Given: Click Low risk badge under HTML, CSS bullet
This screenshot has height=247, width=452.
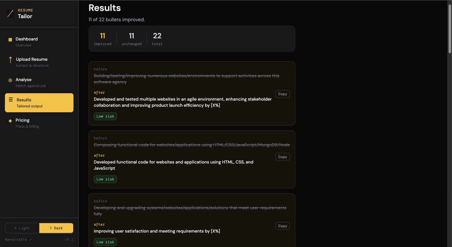Looking at the screenshot, I should pos(105,179).
